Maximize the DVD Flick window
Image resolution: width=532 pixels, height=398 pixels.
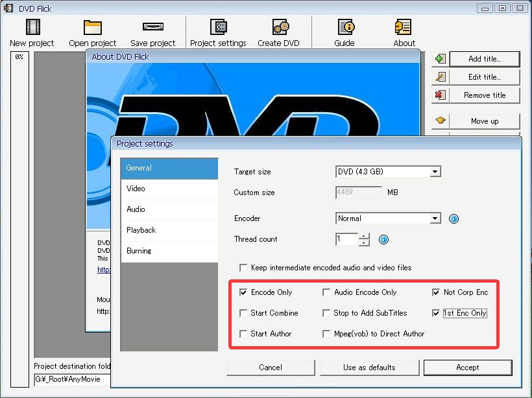pyautogui.click(x=503, y=8)
